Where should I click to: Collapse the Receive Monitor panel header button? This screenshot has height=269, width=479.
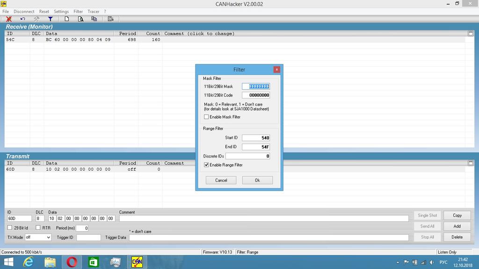coord(471,34)
